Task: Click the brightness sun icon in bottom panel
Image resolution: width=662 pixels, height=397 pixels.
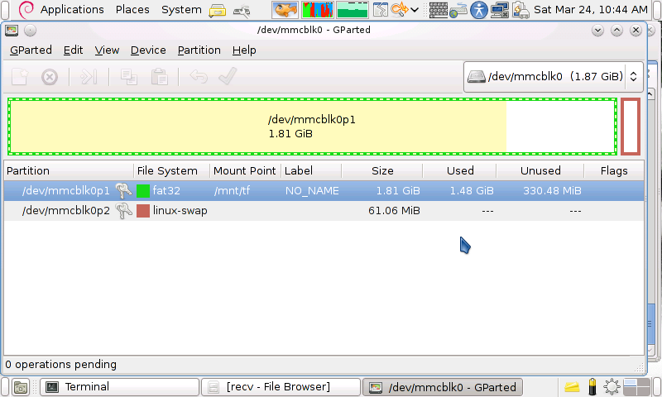Action: pos(612,387)
